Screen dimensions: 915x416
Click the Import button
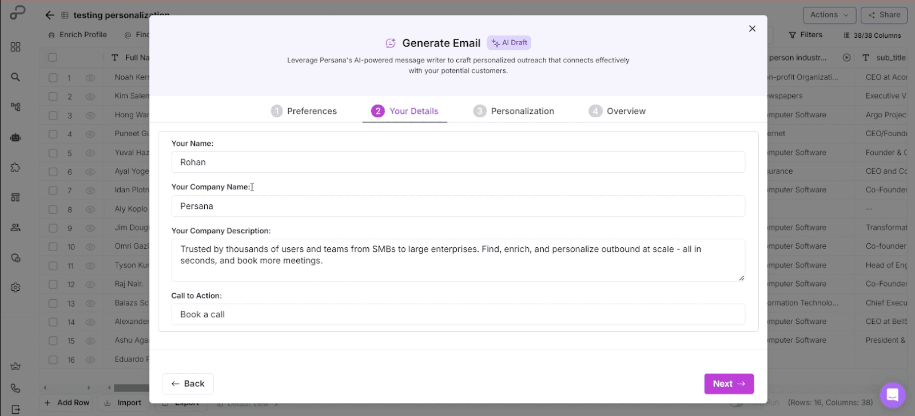pyautogui.click(x=123, y=403)
